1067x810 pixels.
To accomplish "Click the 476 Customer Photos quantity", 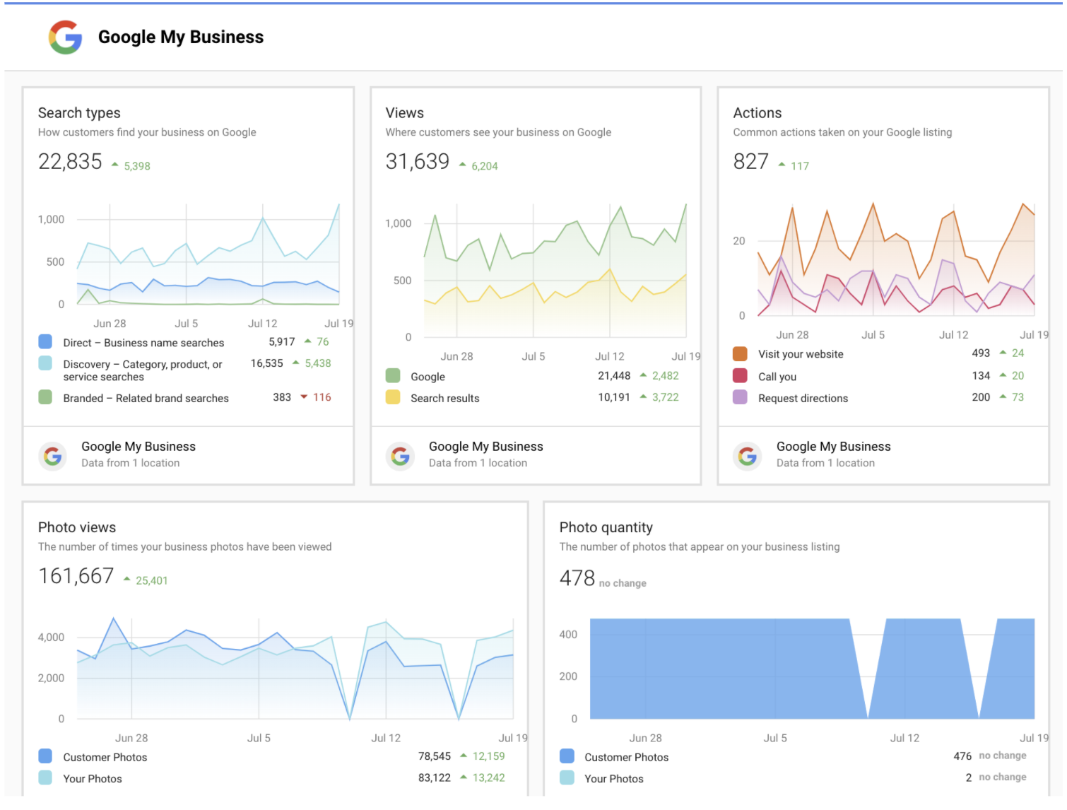I will 962,756.
